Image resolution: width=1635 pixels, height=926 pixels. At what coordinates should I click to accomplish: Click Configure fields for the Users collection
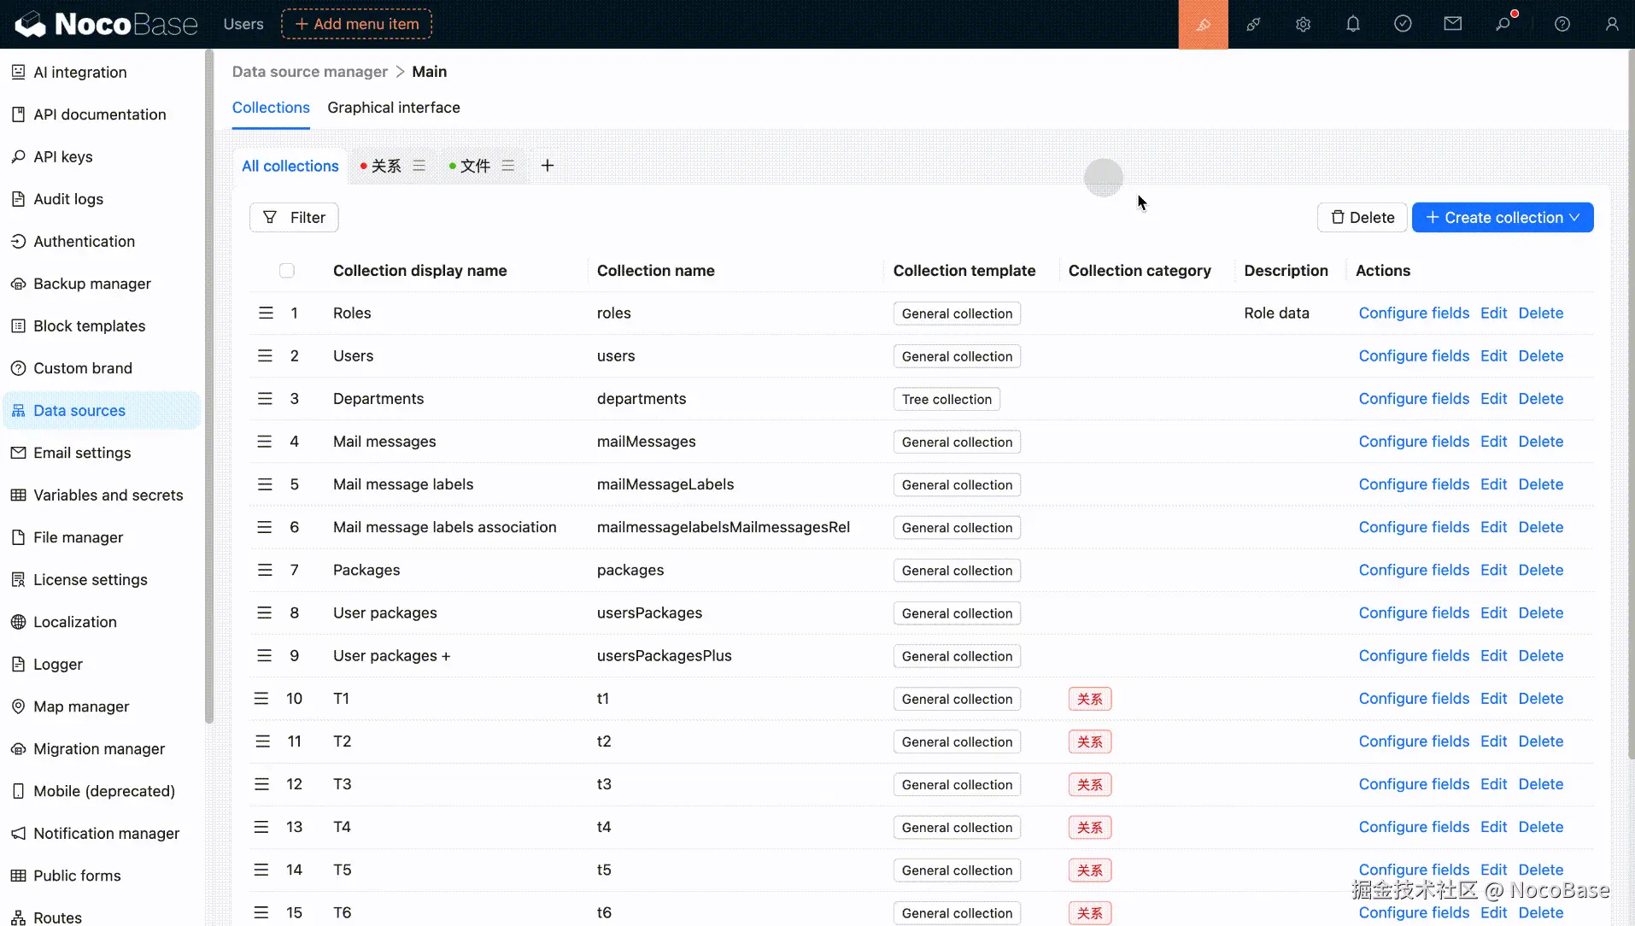coord(1413,356)
